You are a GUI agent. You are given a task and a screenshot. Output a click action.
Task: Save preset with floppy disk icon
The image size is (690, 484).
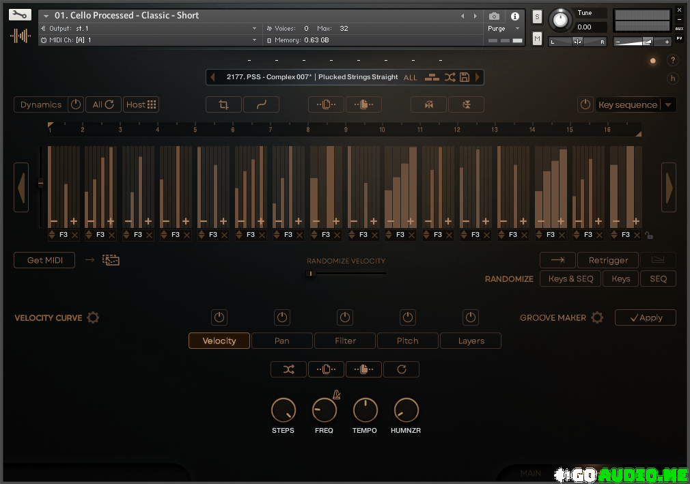click(x=465, y=77)
